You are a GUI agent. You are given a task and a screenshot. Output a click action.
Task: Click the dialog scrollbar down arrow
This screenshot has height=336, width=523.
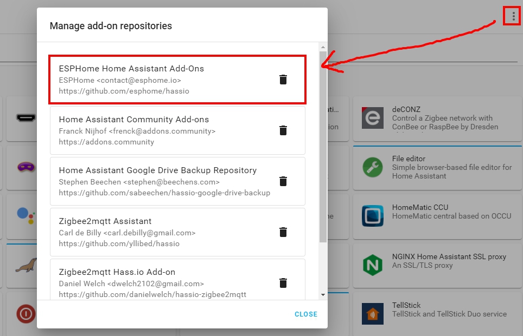coord(323,294)
